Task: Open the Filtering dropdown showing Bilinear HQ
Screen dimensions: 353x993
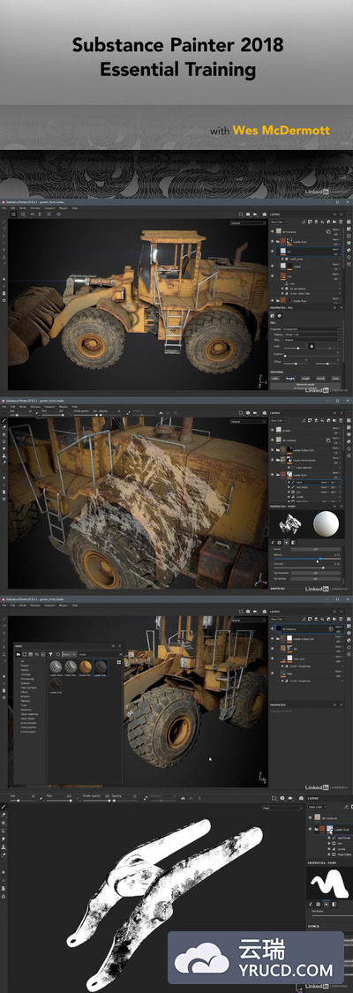Action: click(312, 335)
